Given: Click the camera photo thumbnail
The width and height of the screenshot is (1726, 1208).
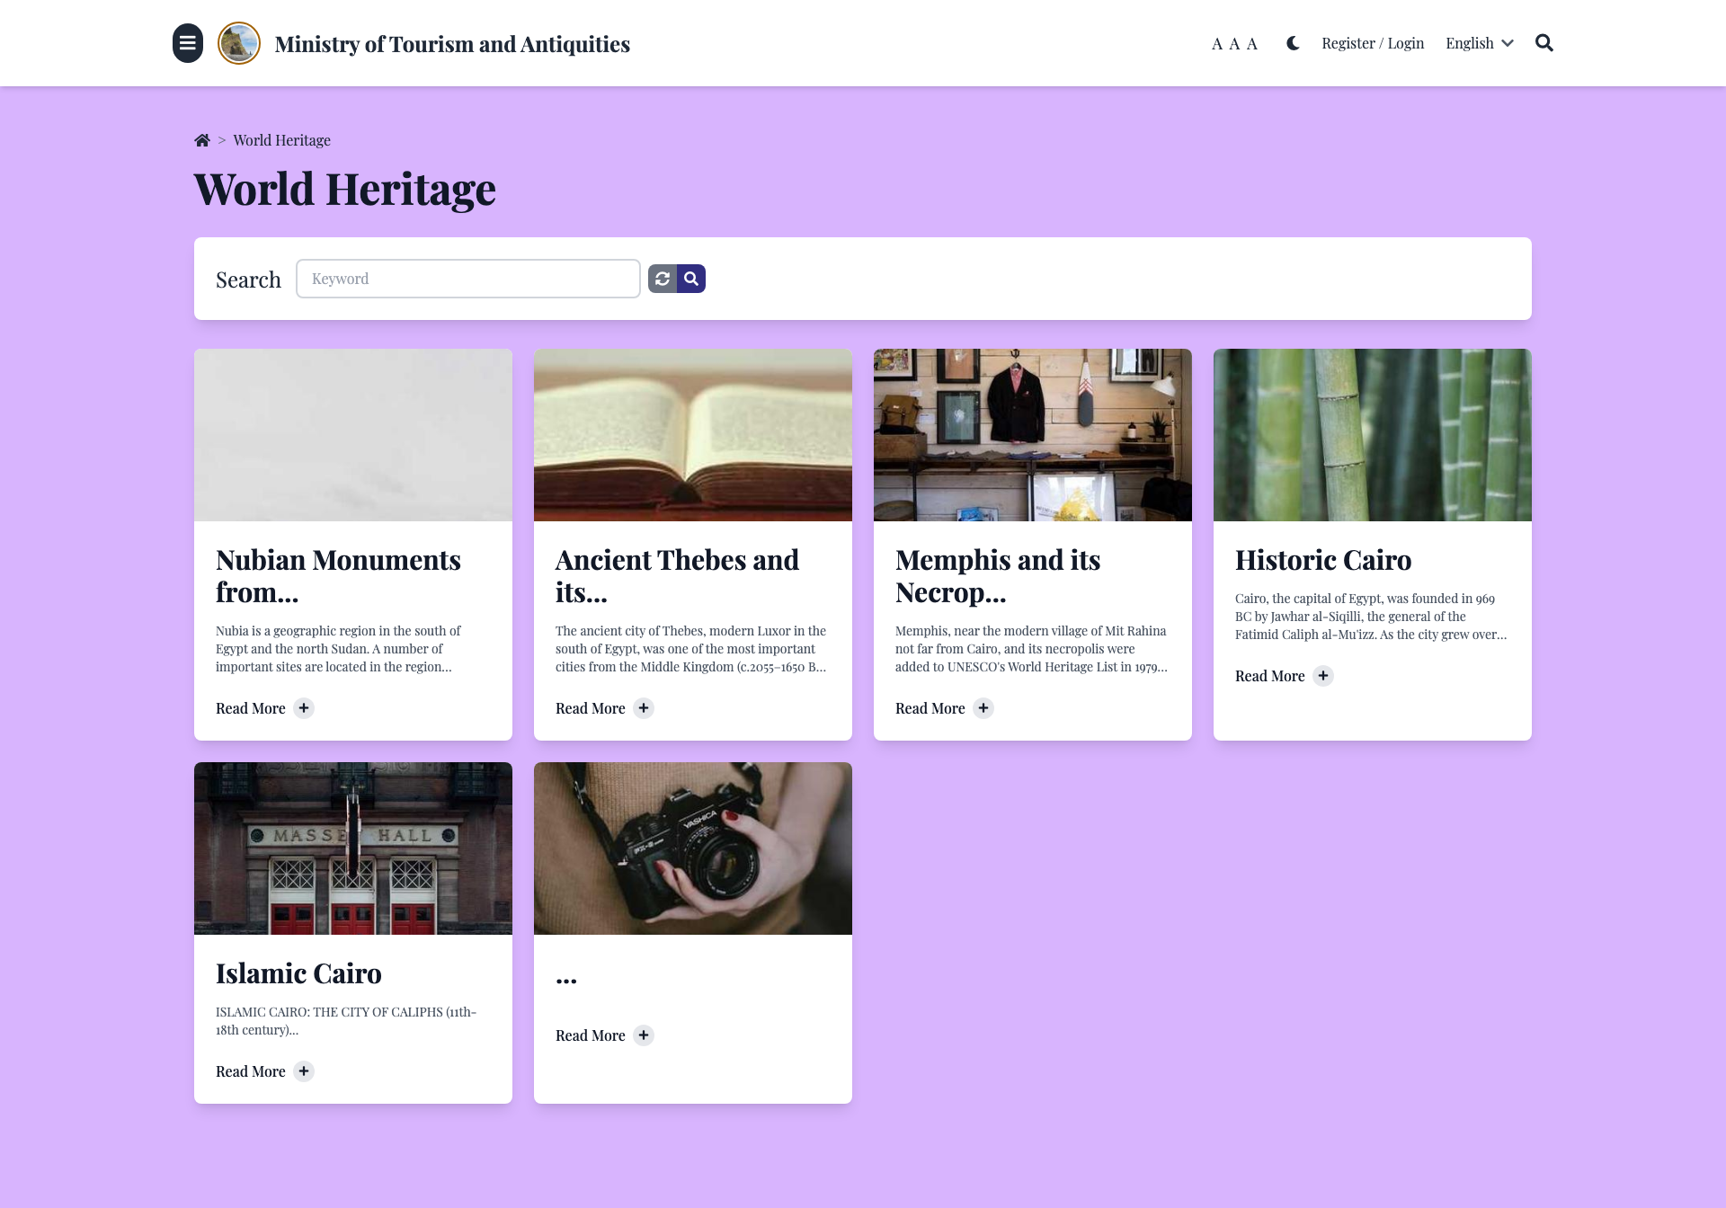Looking at the screenshot, I should click(692, 848).
